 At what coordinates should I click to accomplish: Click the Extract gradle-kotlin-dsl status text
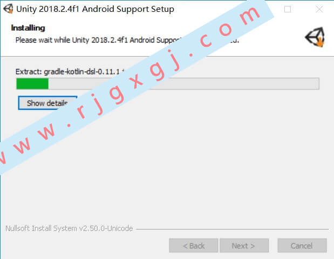69,72
